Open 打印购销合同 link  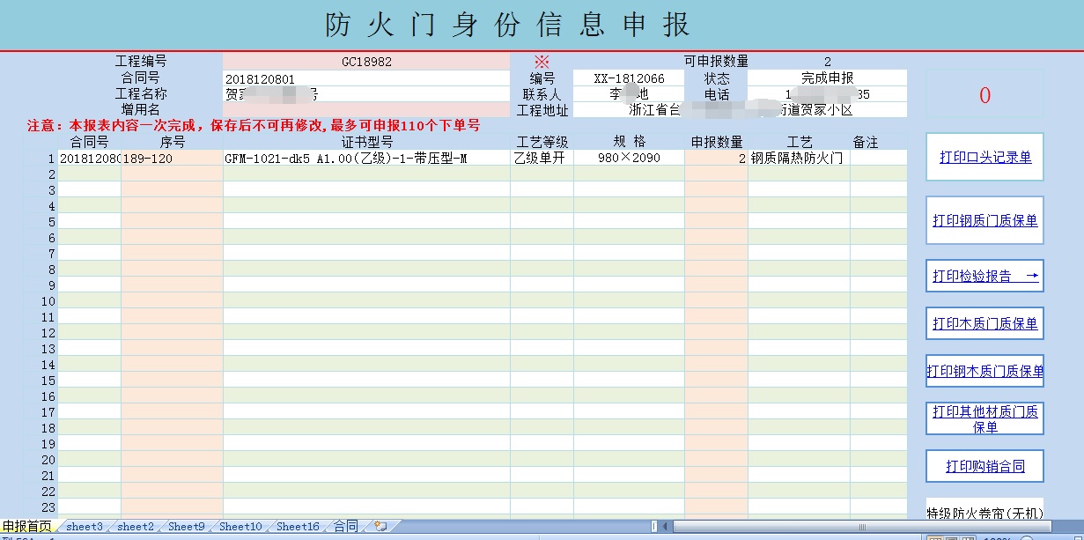coord(984,466)
